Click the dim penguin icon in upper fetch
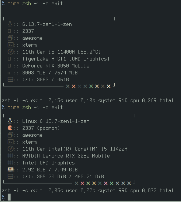The width and height of the screenshot is (181, 202). [10, 24]
